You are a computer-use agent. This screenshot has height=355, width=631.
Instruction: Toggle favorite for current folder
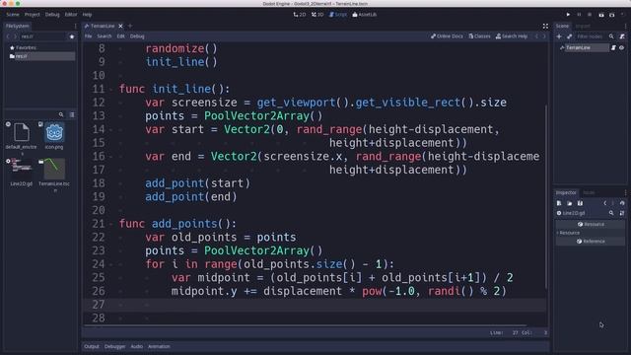[x=72, y=36]
